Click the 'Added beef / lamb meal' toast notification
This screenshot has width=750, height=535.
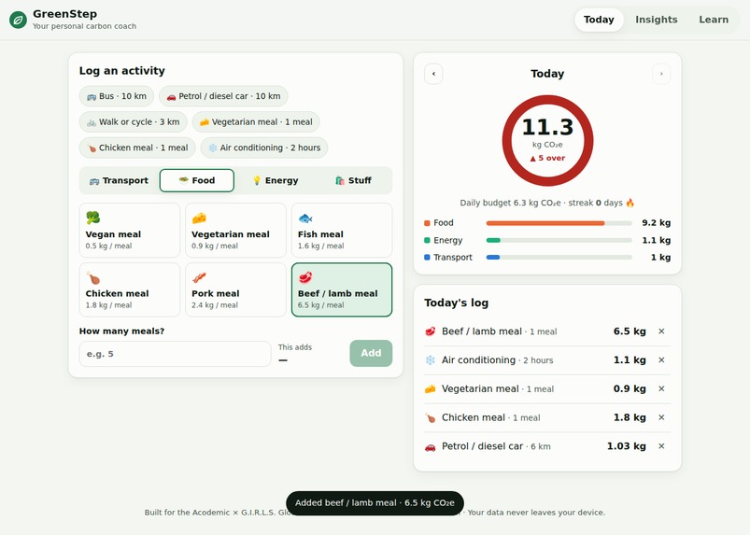(375, 503)
